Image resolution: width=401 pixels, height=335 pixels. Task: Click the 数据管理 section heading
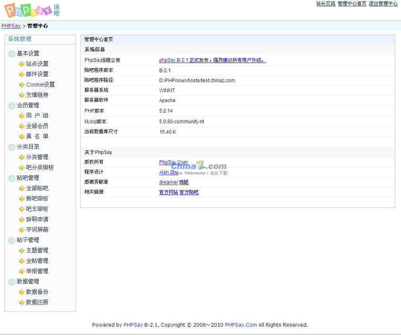(28, 281)
